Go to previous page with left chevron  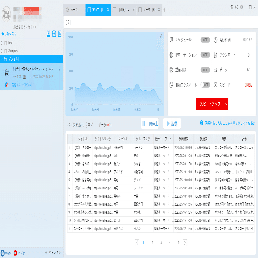click(137, 242)
